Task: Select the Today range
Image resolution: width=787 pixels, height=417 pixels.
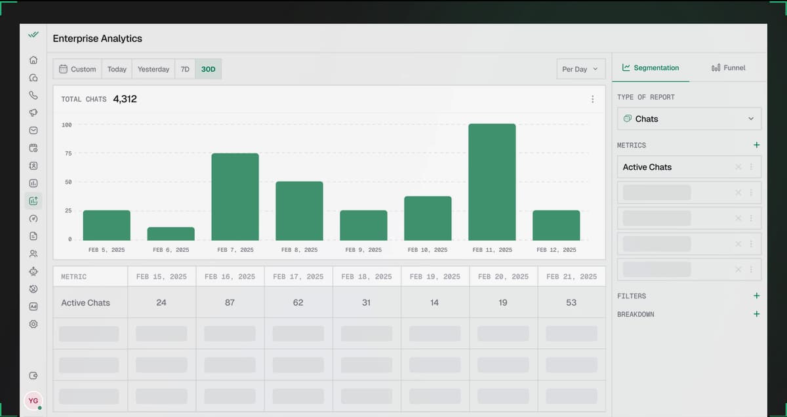Action: point(117,69)
